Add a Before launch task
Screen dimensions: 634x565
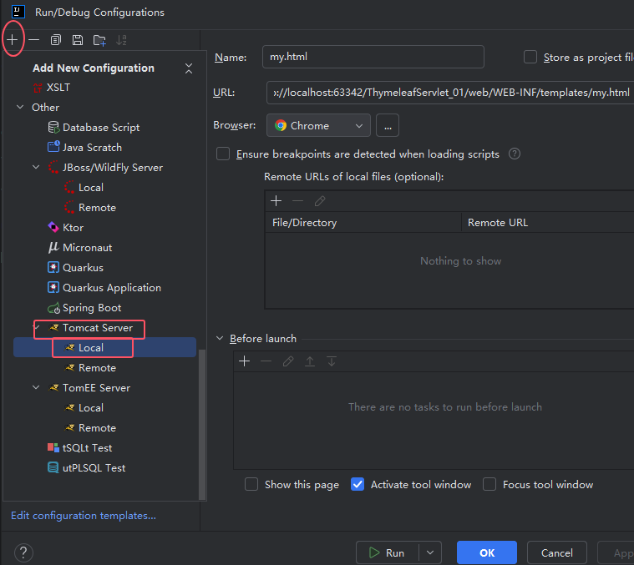244,361
